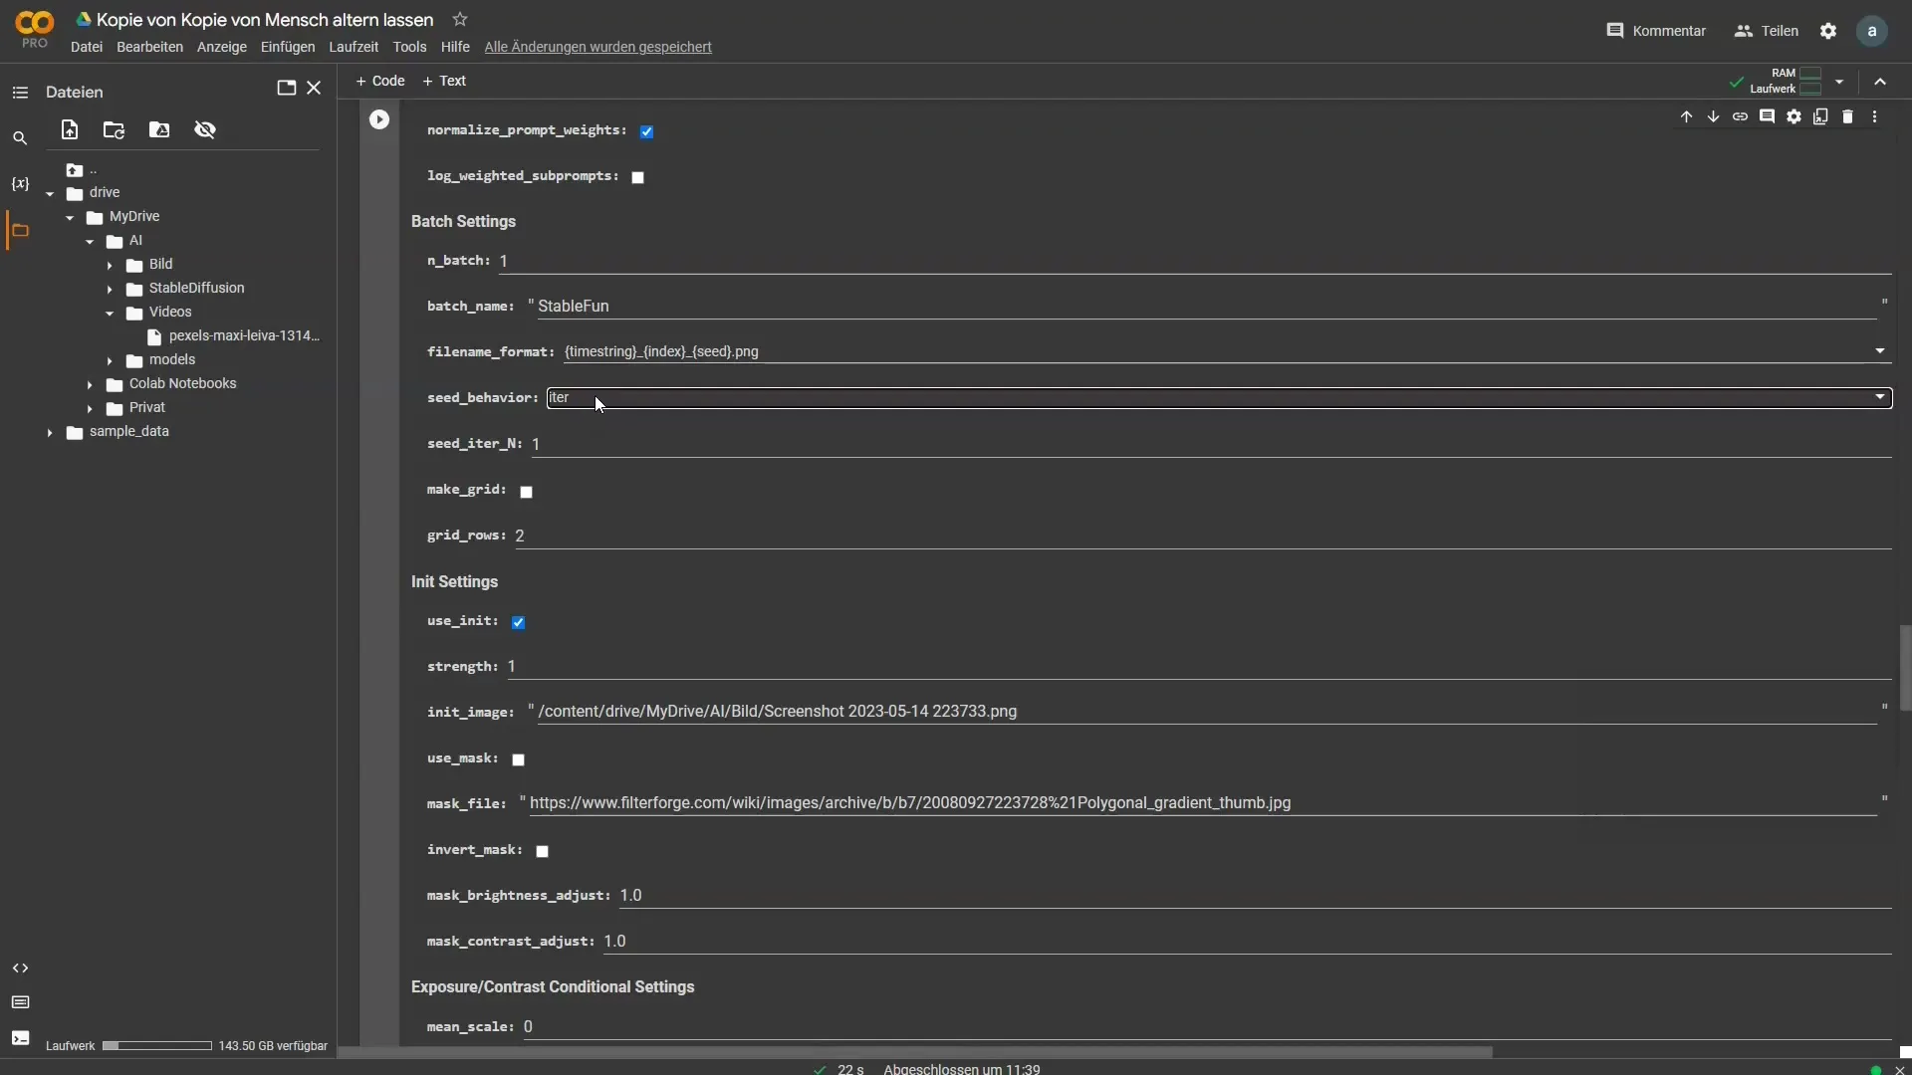The width and height of the screenshot is (1912, 1075).
Task: Click the mount Drive folder icon
Action: [159, 130]
